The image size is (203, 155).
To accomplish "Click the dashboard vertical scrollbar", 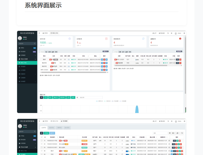I will [185, 65].
